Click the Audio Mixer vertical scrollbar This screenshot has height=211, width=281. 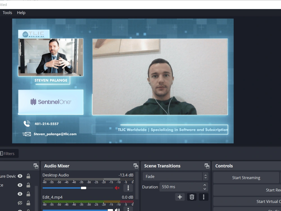pyautogui.click(x=137, y=185)
